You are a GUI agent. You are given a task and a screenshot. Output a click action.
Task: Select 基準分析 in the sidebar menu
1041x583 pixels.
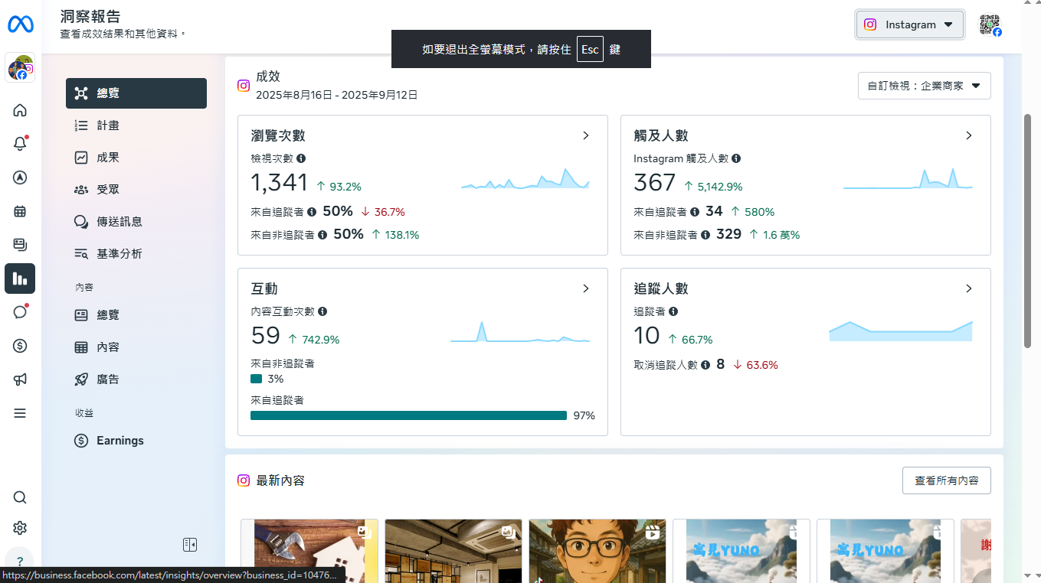point(119,254)
